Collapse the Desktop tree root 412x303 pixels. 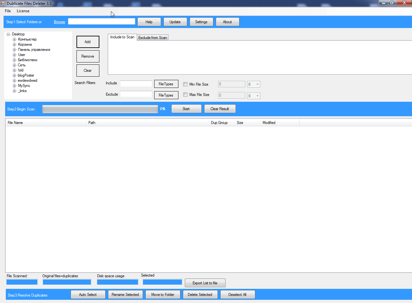[x=8, y=34]
